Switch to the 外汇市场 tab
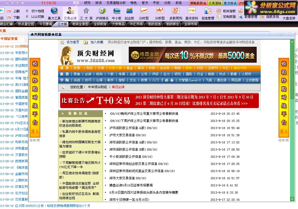 pos(136,24)
